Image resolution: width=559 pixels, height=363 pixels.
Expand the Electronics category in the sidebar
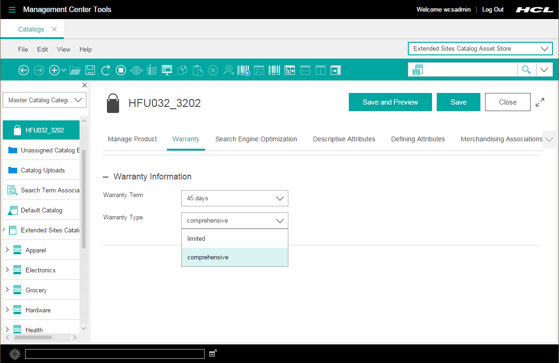7,270
